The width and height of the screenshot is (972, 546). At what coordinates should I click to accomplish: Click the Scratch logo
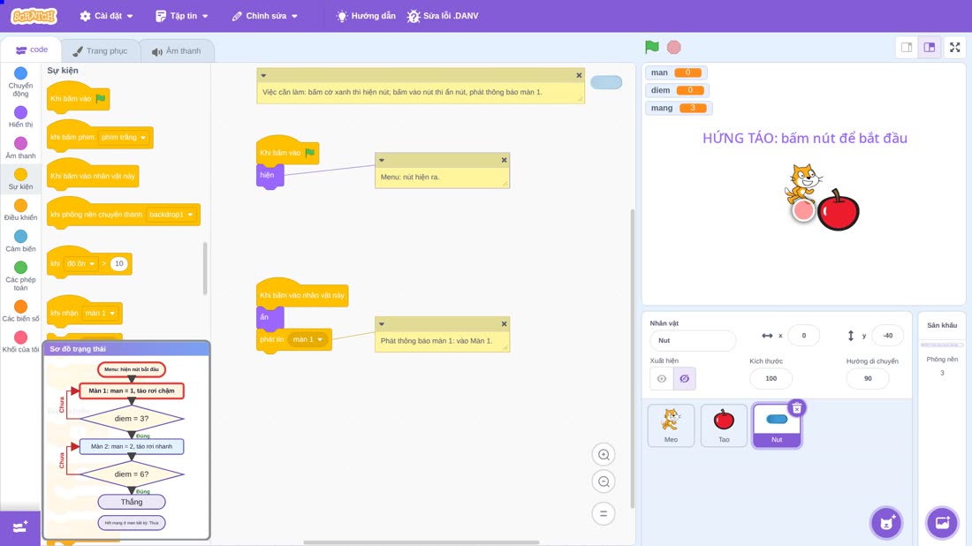point(34,16)
